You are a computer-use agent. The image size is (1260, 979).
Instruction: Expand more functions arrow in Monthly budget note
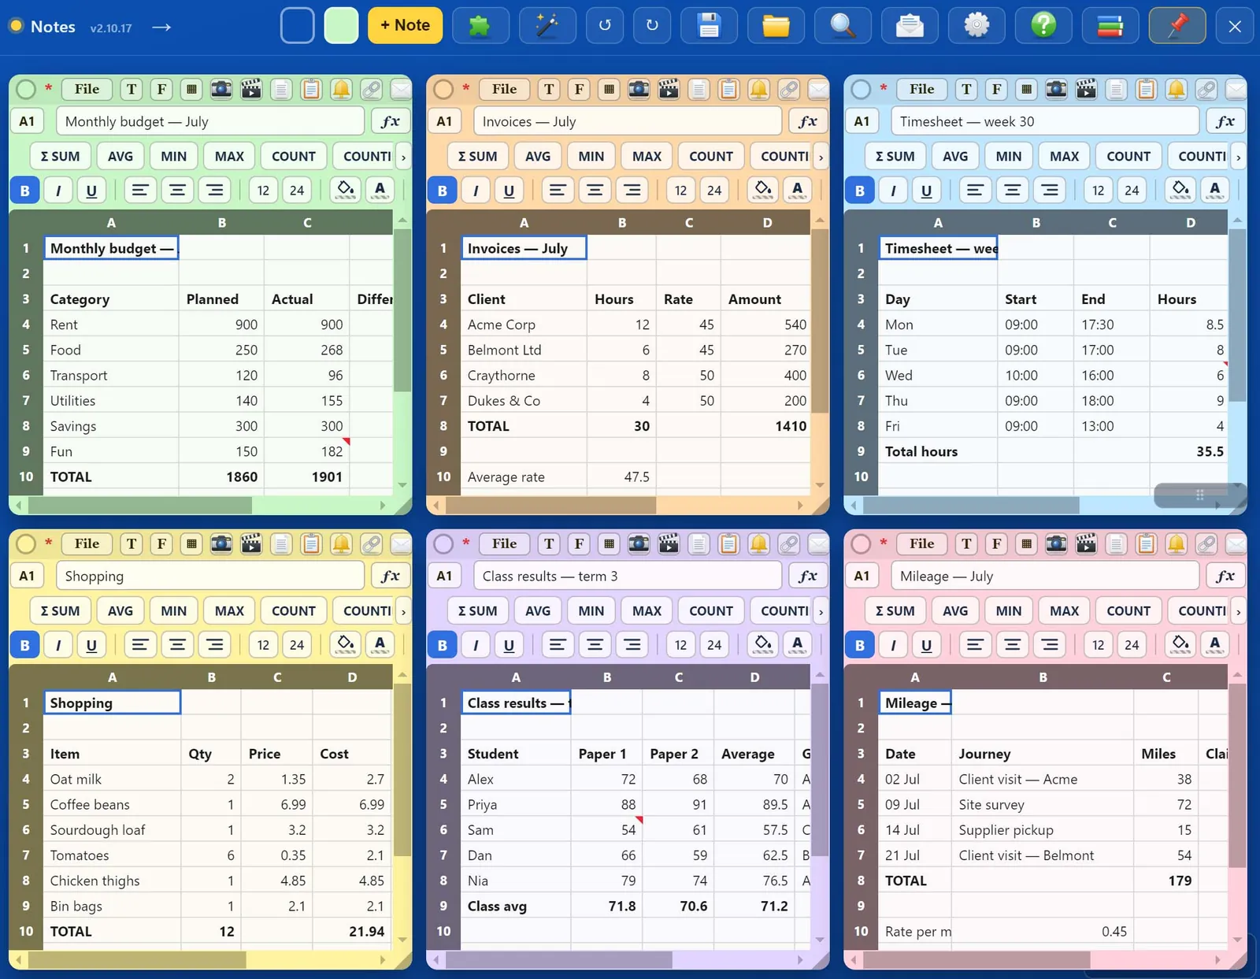[x=403, y=157]
